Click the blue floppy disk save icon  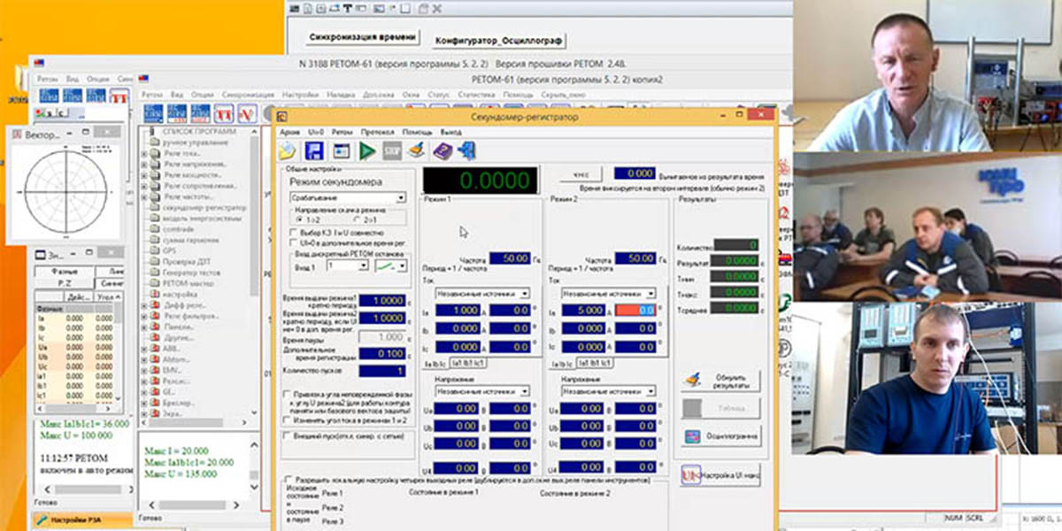click(313, 150)
